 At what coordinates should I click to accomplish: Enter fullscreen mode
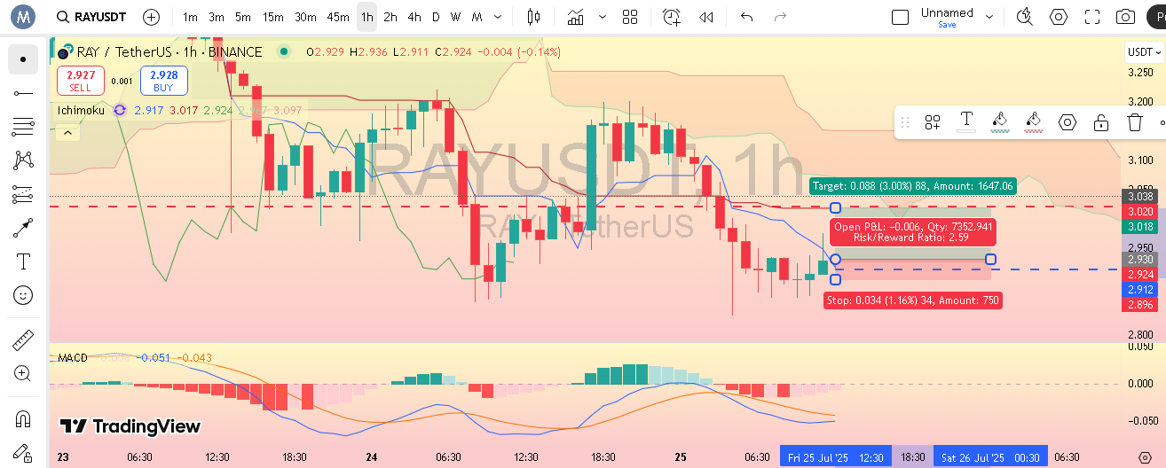point(1092,17)
